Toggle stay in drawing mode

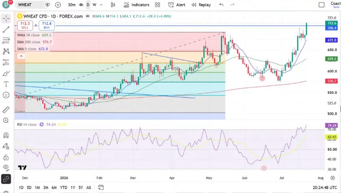(x=6, y=146)
